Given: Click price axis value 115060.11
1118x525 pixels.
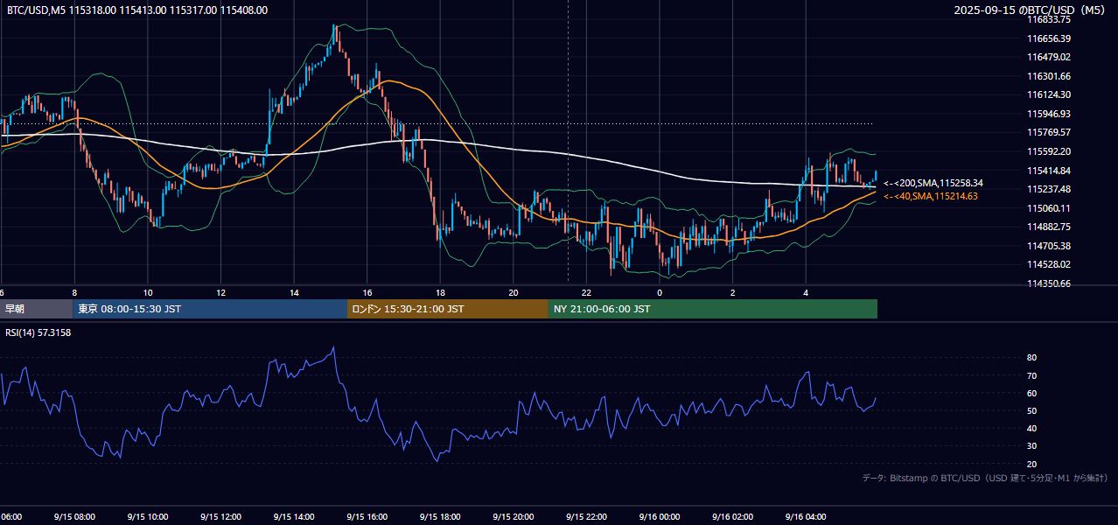Looking at the screenshot, I should pos(1049,208).
